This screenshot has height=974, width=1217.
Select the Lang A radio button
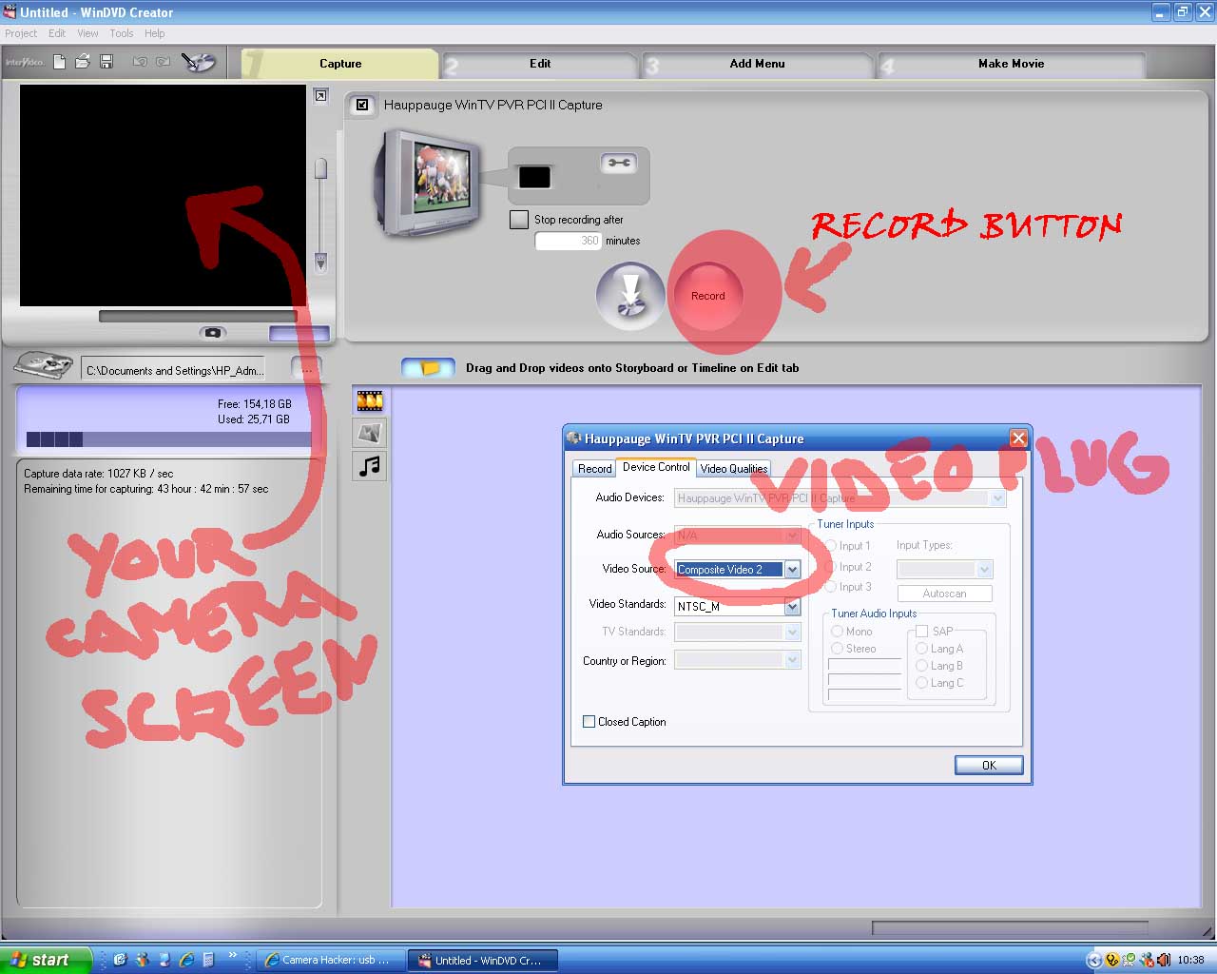[921, 648]
